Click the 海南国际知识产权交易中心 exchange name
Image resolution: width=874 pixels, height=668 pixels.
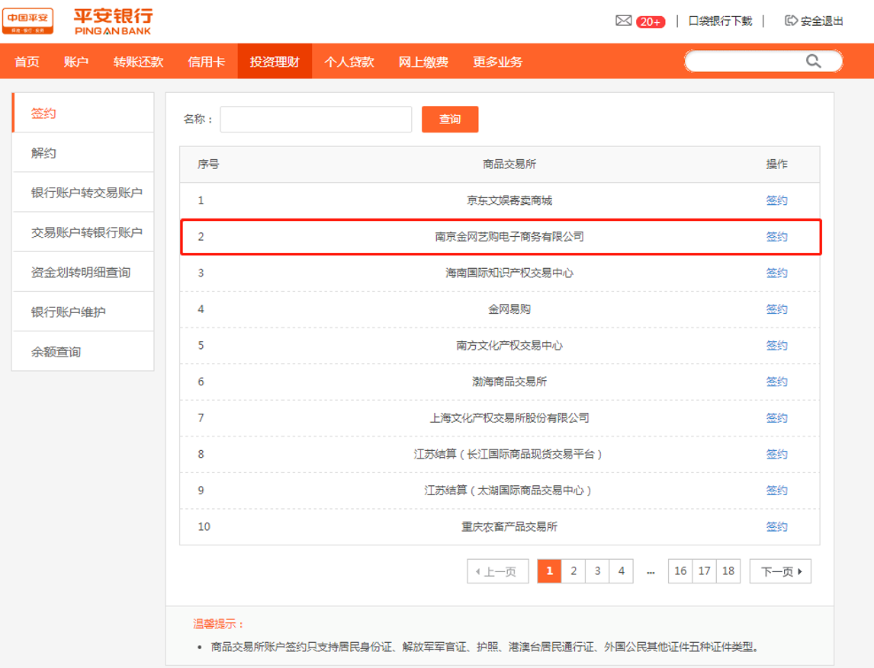509,273
